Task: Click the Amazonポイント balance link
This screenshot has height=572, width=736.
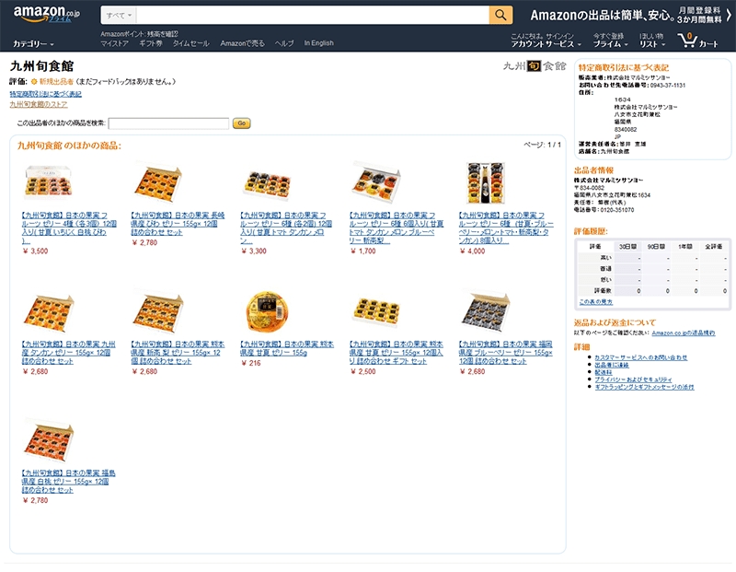Action: [139, 34]
